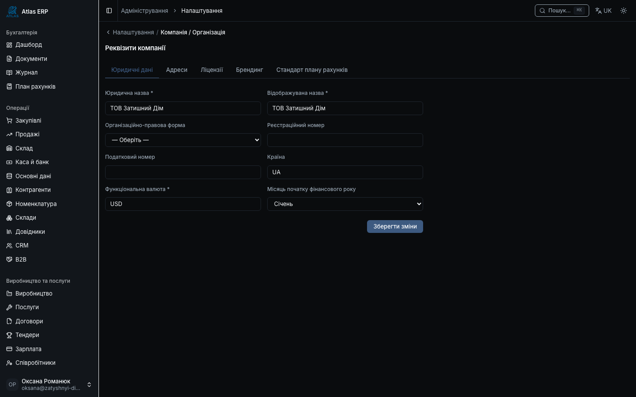The height and width of the screenshot is (397, 636).
Task: Click the Каса й банк icon
Action: [x=9, y=162]
